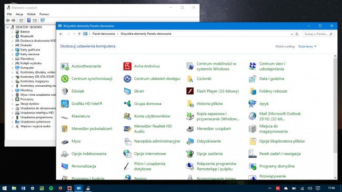342x192 pixels.
Task: Expand Bluetooth node in Device Manager
Action: click(13, 36)
